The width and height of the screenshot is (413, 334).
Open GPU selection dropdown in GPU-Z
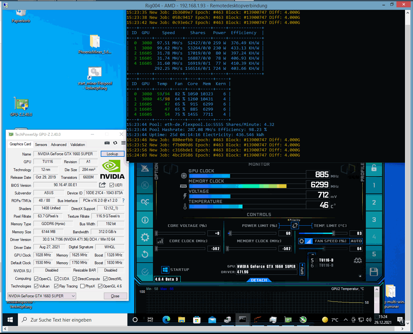[42, 296]
